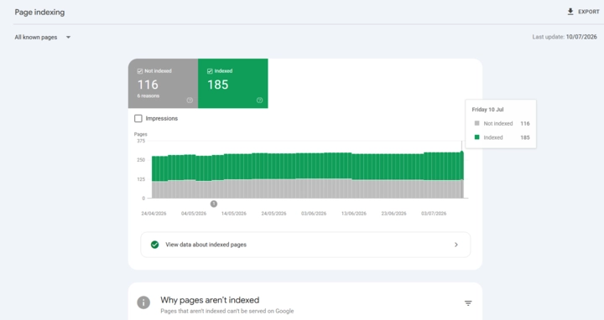604x320 pixels.
Task: Open the filter icon in Why pages aren't indexed
Action: point(468,303)
